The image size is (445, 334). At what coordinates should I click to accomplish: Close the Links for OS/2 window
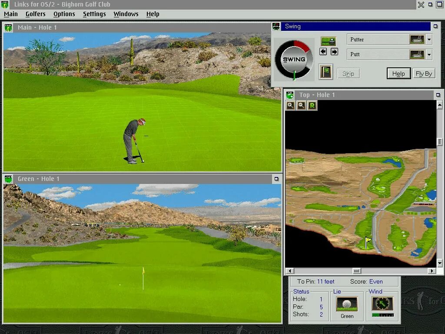[421, 4]
